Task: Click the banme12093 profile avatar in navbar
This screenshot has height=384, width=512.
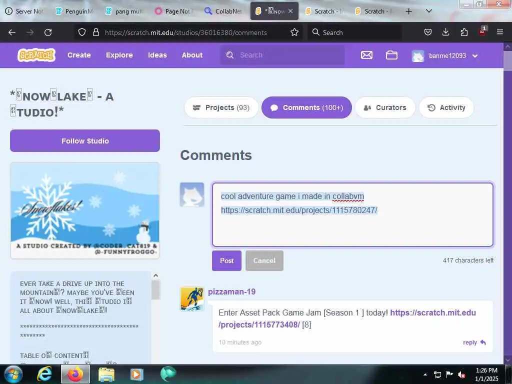Action: tap(418, 56)
